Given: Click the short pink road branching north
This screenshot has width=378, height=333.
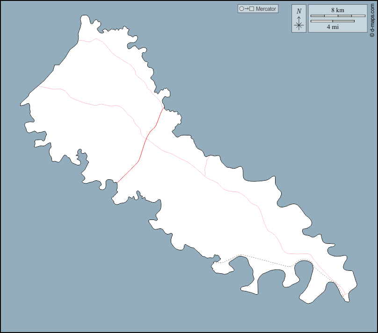Looking at the screenshot, I should (205, 166).
